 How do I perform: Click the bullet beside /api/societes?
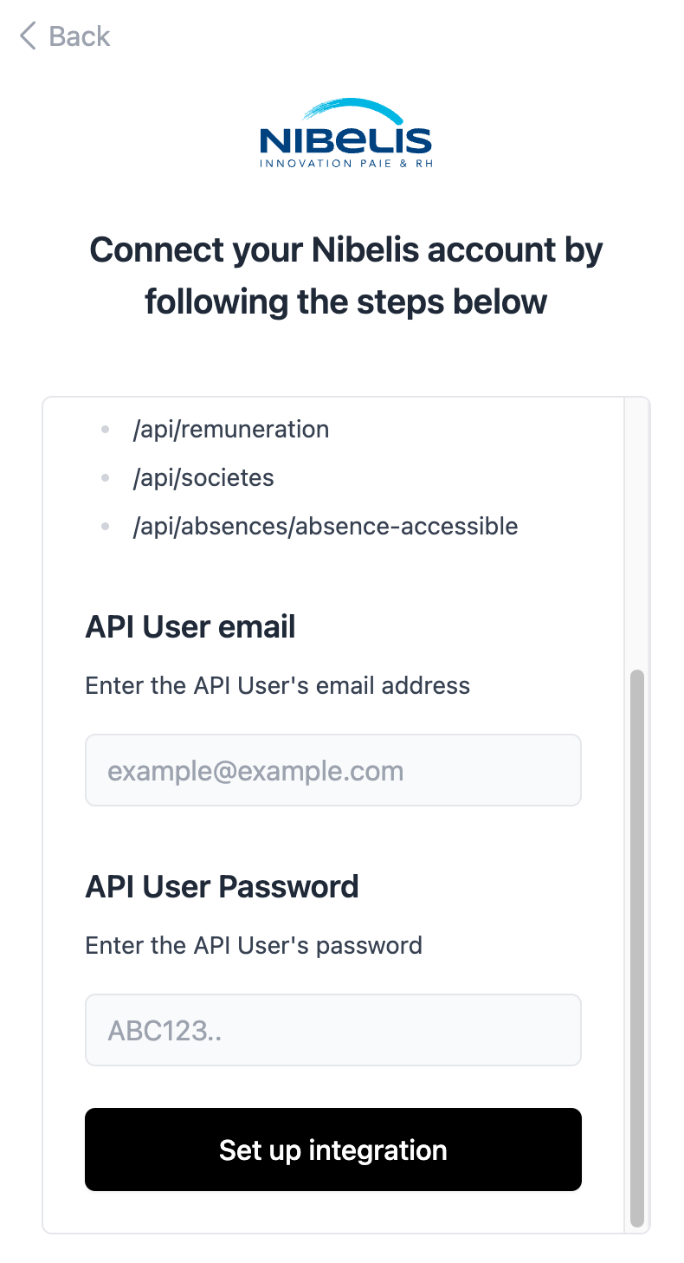pos(106,477)
